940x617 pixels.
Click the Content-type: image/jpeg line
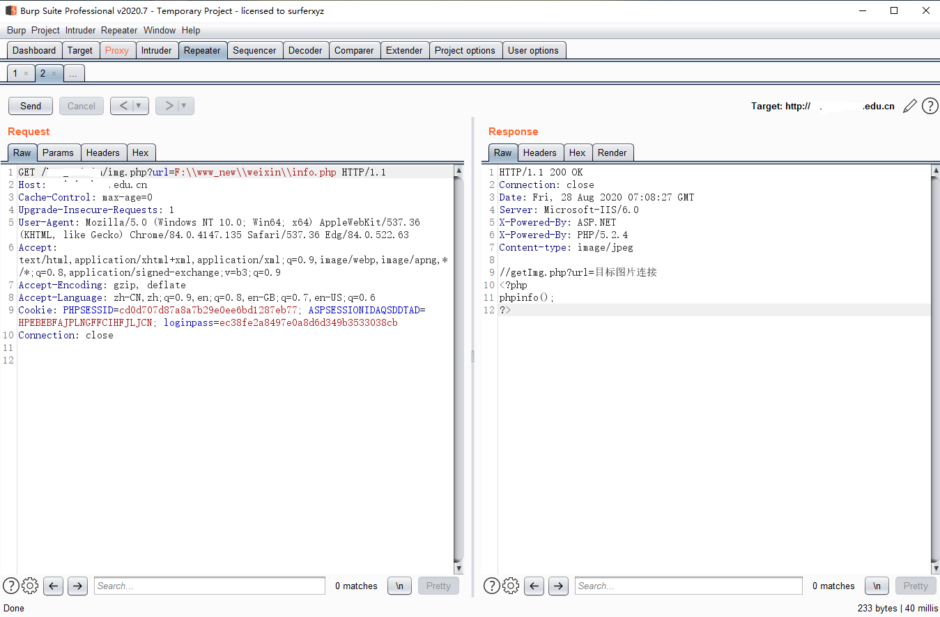(x=566, y=247)
